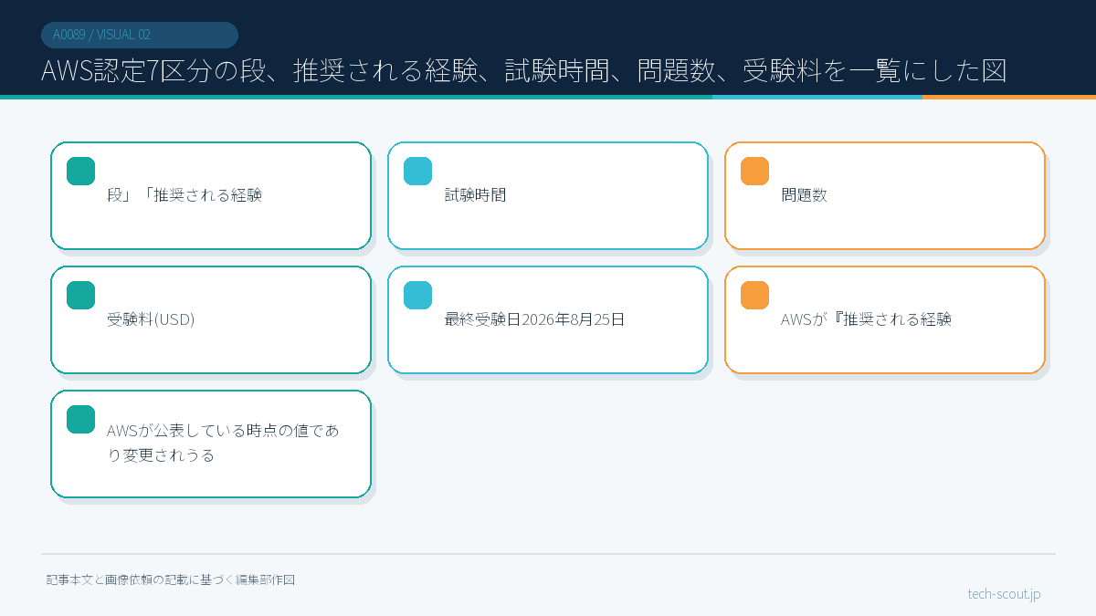
Task: Click the orange square beside AWSが『推奨される経験
Action: point(754,295)
